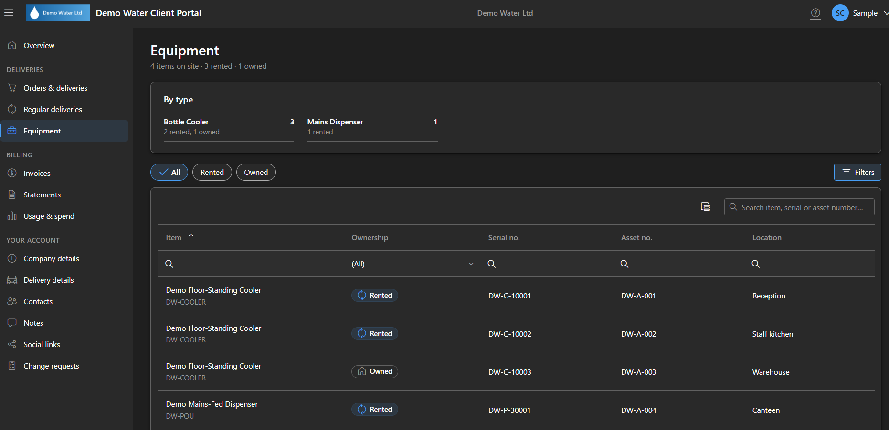This screenshot has height=430, width=889.
Task: Click the Owned badge in the Warehouse row
Action: 375,371
